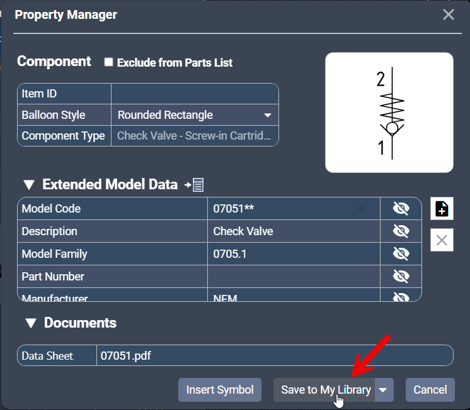470x410 pixels.
Task: Select the Data Sheet label
Action: click(x=57, y=355)
